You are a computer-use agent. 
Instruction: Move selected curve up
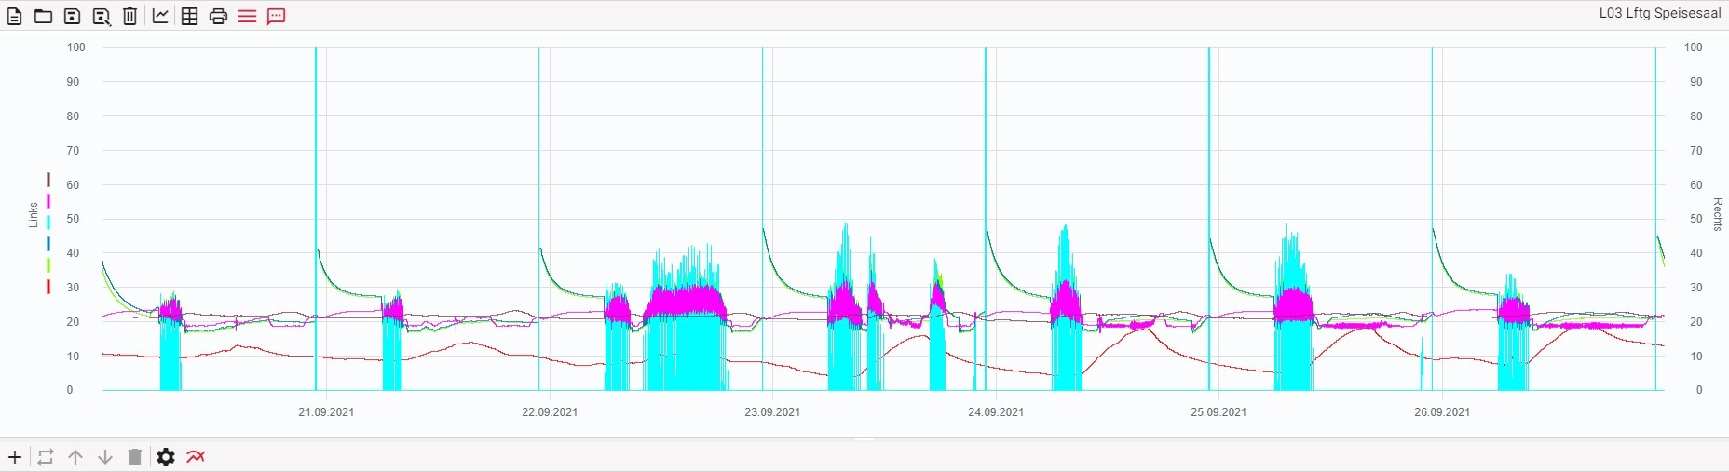point(75,457)
